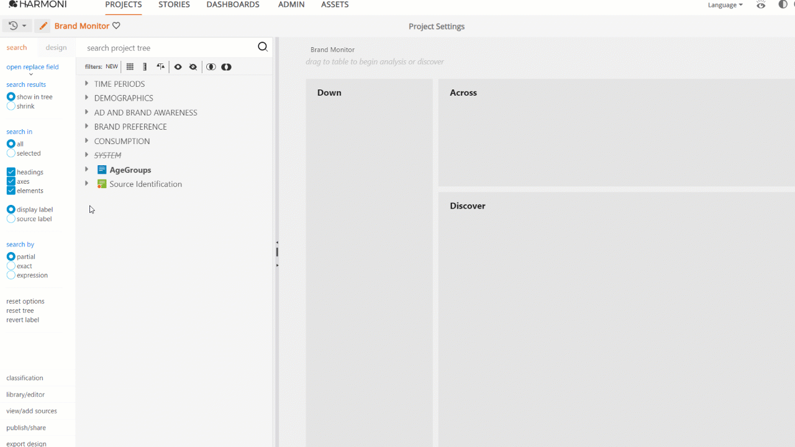The height and width of the screenshot is (447, 795).
Task: Open the ASSETS menu
Action: [335, 5]
